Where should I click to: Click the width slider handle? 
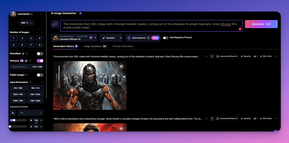point(14,120)
